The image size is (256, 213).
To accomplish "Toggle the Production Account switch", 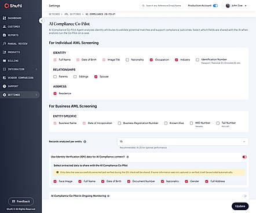I will 215,6.
